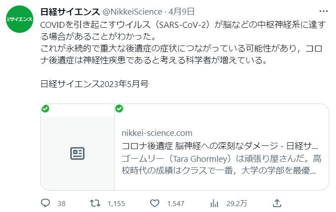Open article title コロナ後遺症 脳神経への深刻なダメージ
336x212 pixels.
pyautogui.click(x=220, y=146)
